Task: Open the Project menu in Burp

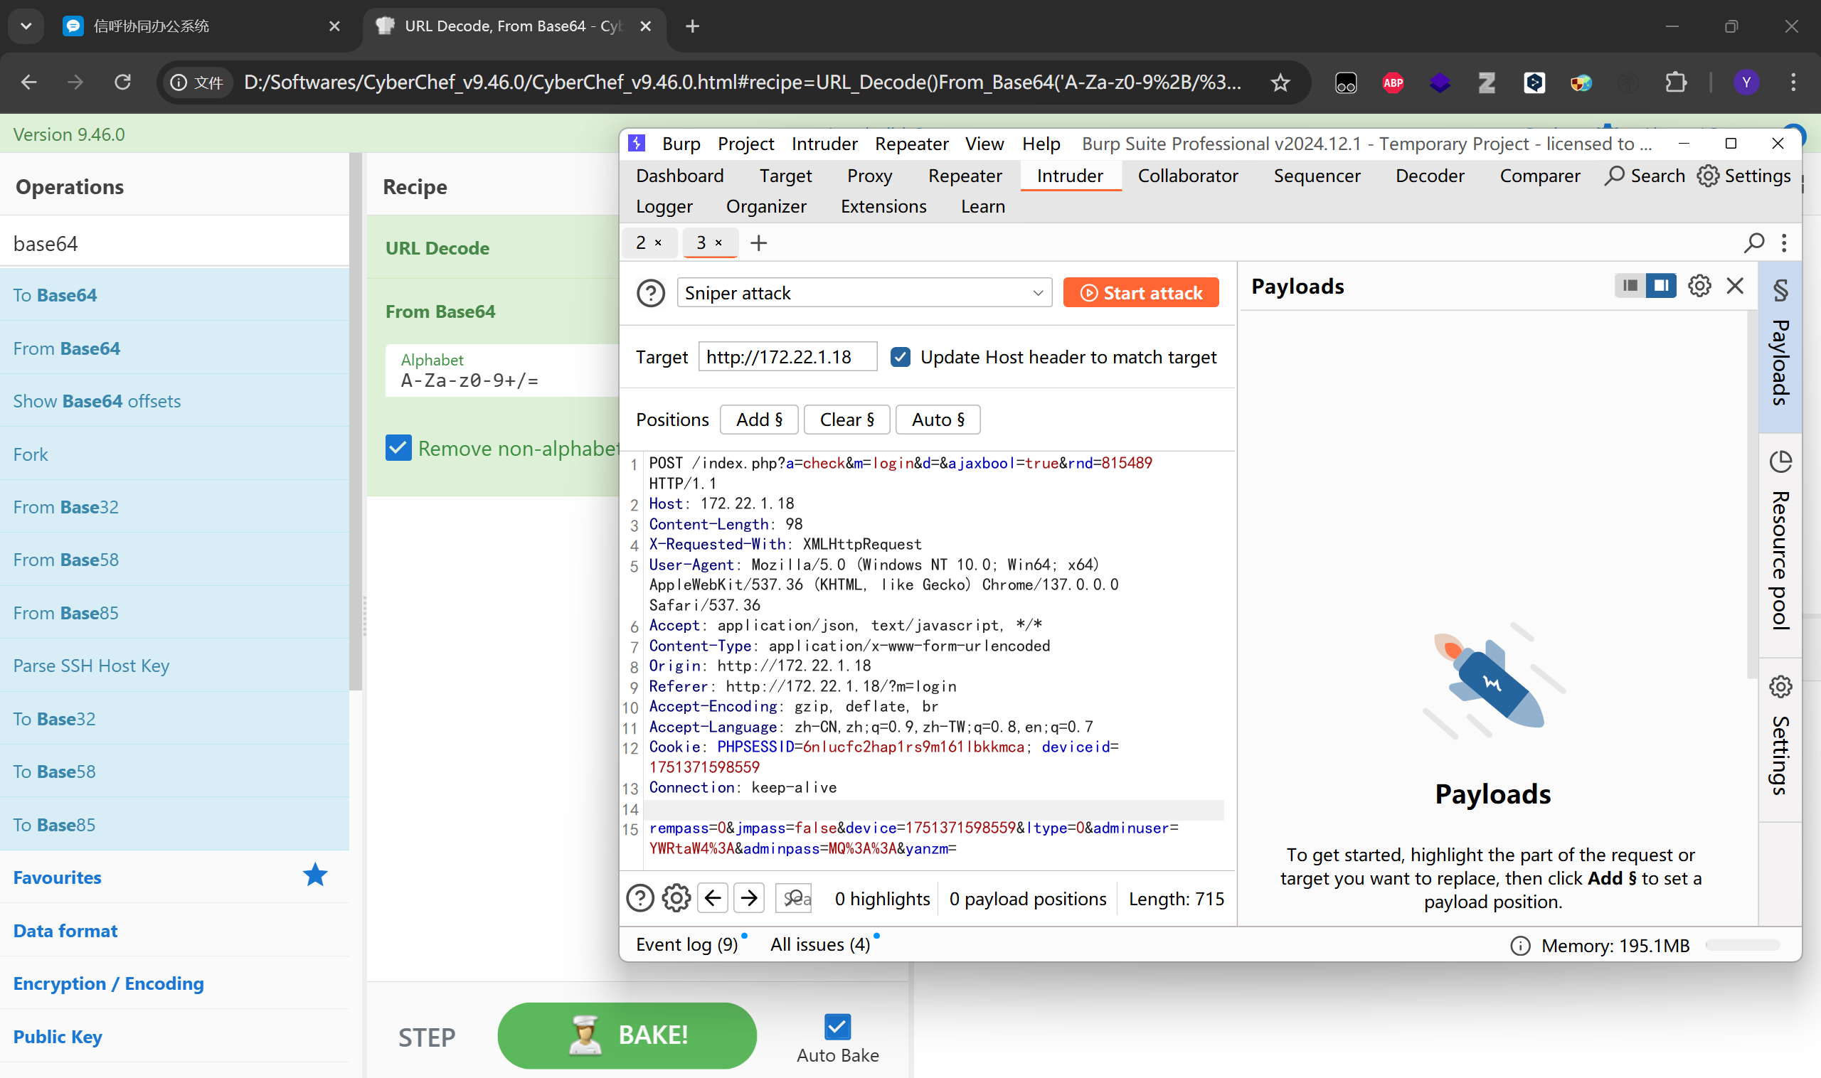Action: pos(745,144)
